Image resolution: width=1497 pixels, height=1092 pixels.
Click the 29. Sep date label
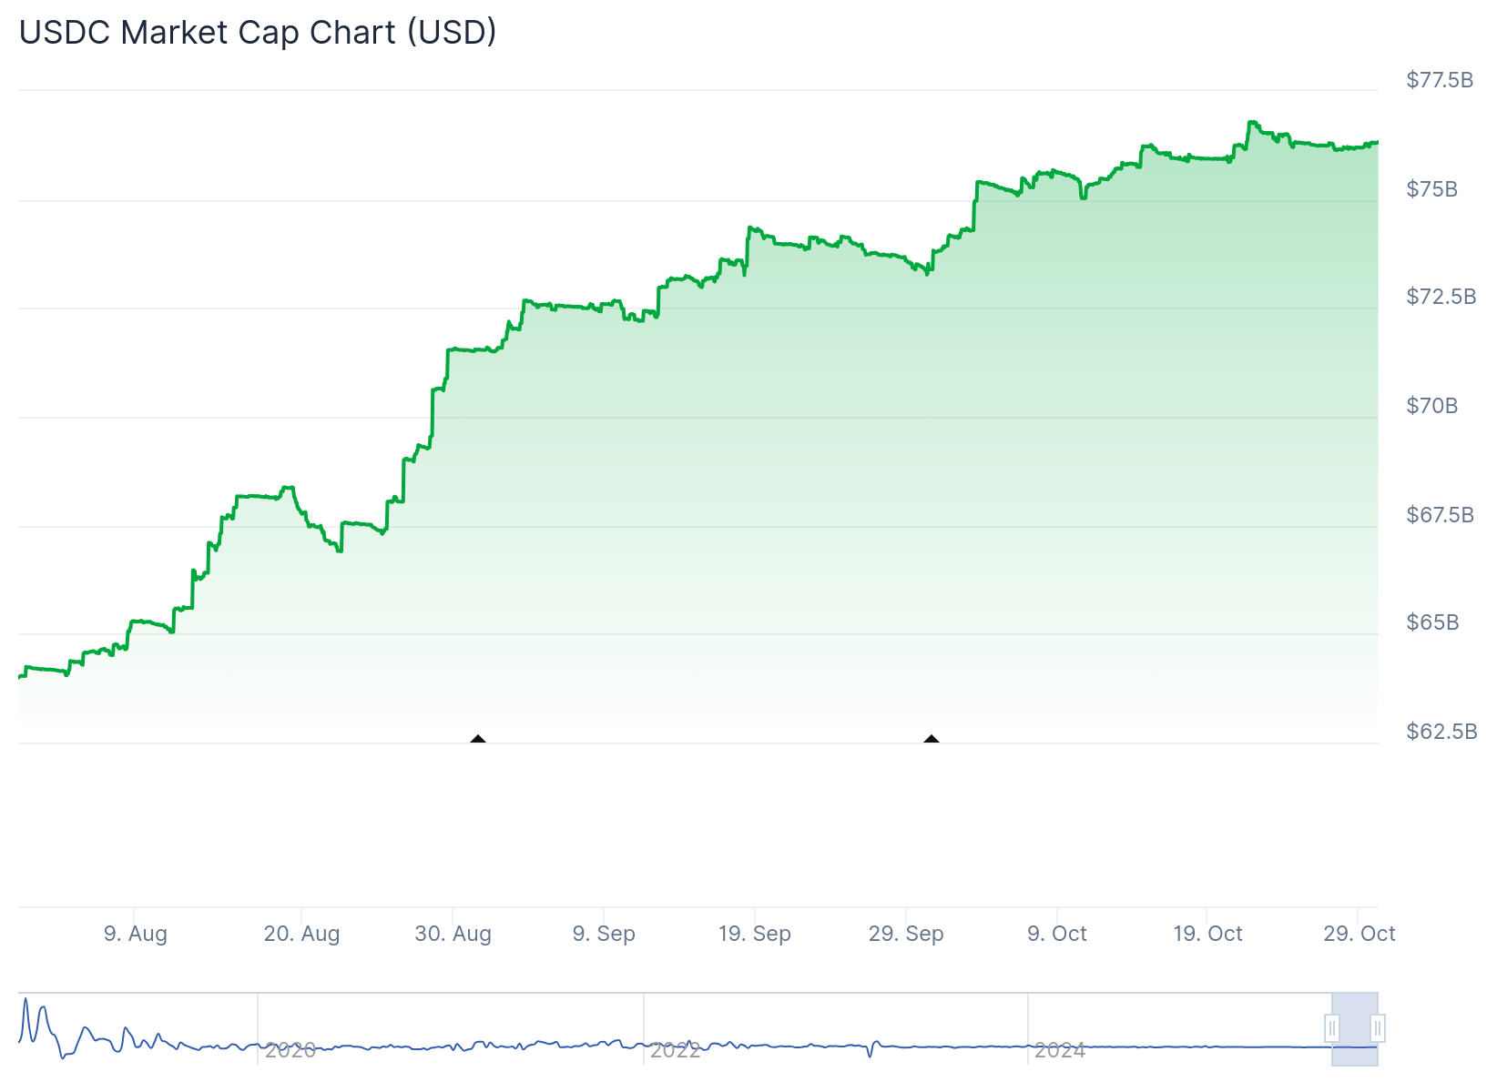tap(906, 934)
